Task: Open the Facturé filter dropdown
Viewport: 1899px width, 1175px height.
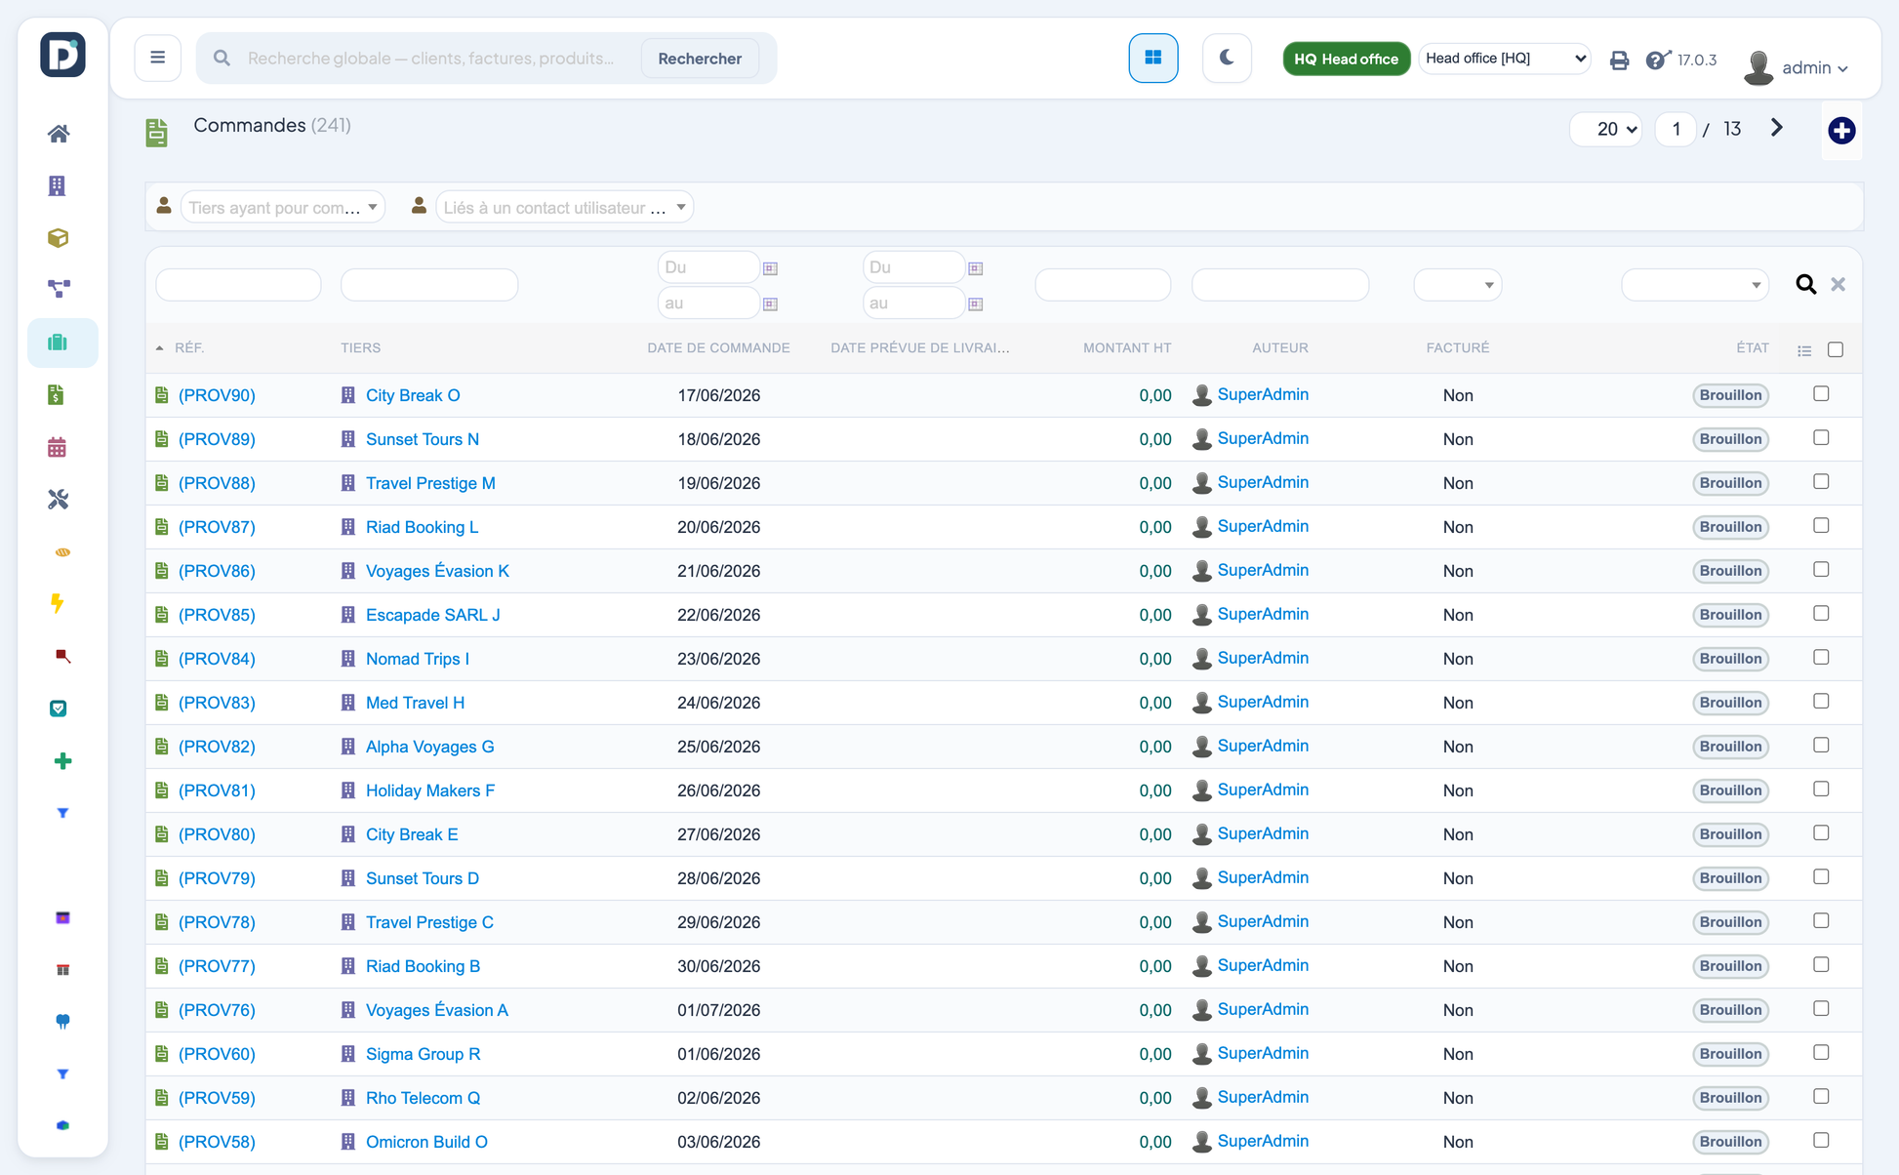Action: (x=1458, y=285)
